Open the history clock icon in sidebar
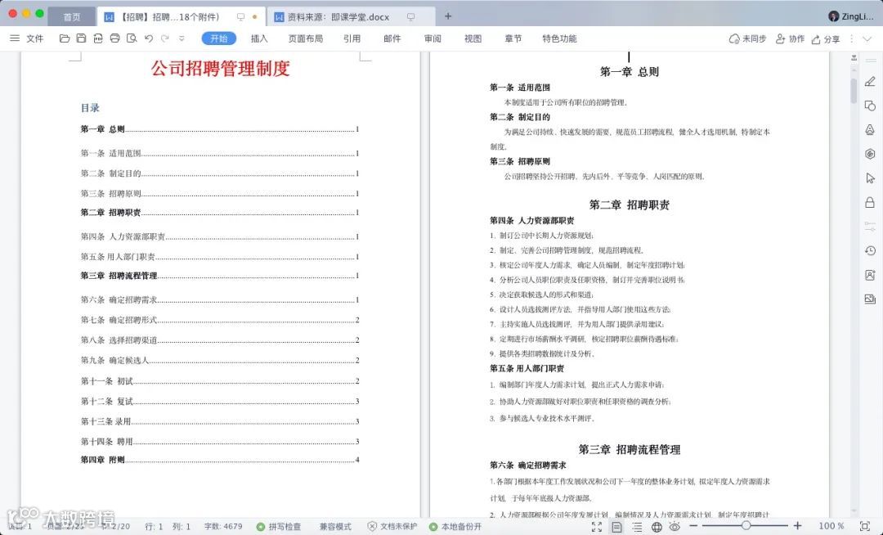The width and height of the screenshot is (883, 535). (870, 250)
